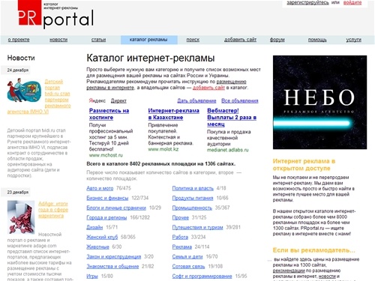Click the 'Каталог интернет-рекламы' page heading
This screenshot has width=375, height=281.
point(151,58)
